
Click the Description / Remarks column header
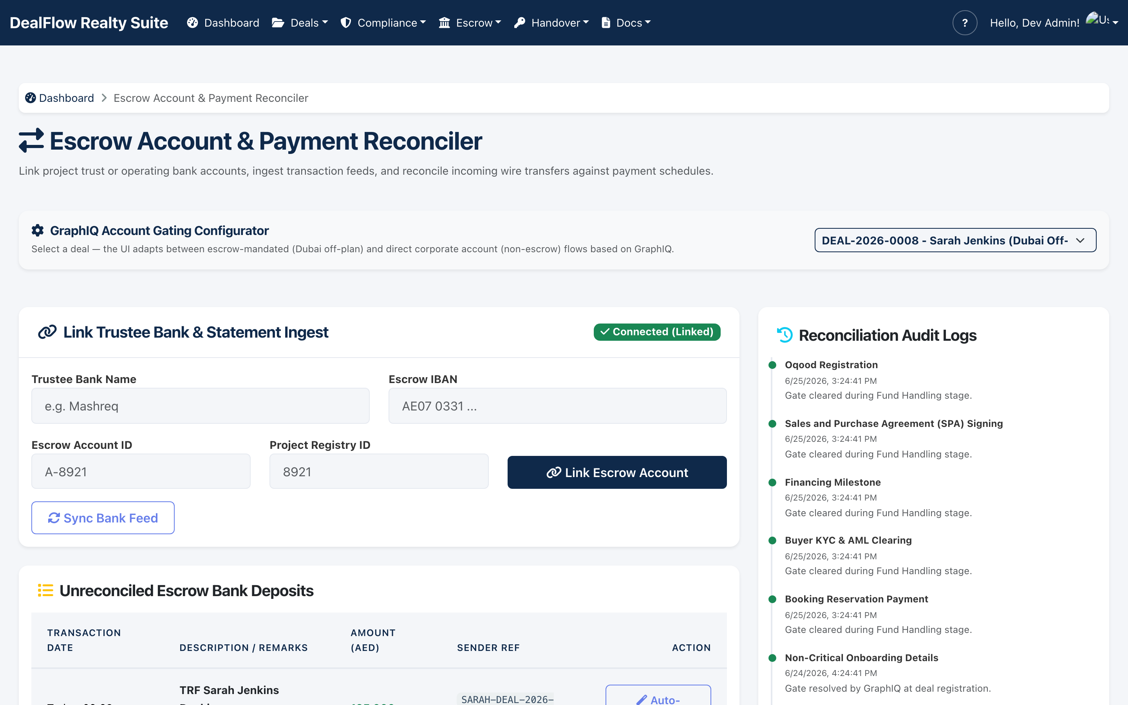(x=244, y=648)
